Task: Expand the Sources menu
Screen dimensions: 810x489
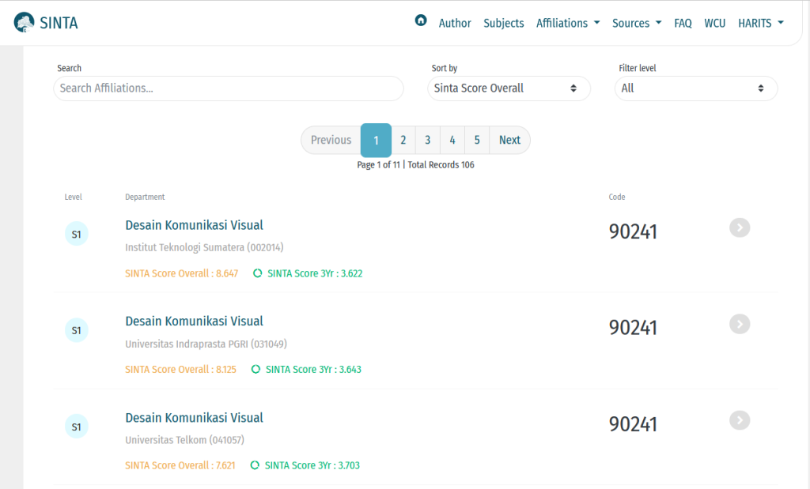Action: [637, 23]
